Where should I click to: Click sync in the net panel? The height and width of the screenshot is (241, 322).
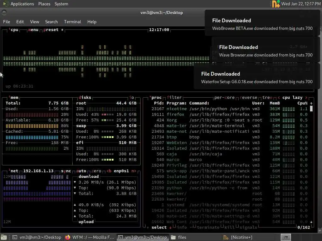(66, 171)
